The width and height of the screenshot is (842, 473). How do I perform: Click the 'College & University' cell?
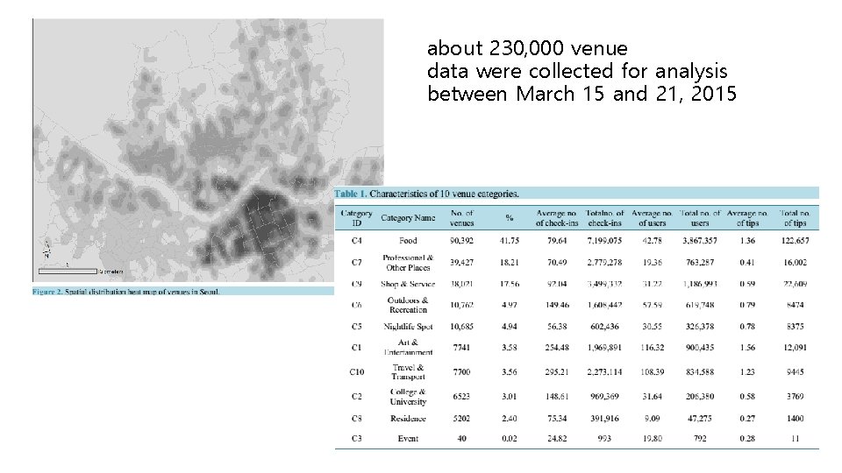(x=408, y=397)
